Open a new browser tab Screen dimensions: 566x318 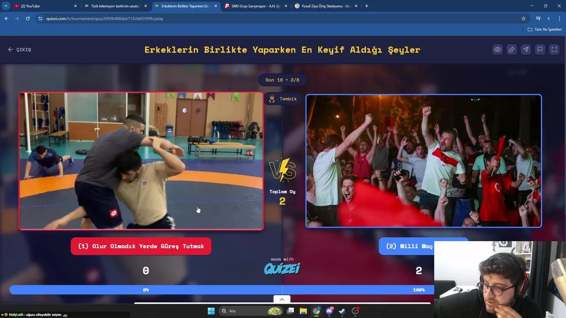[x=367, y=6]
